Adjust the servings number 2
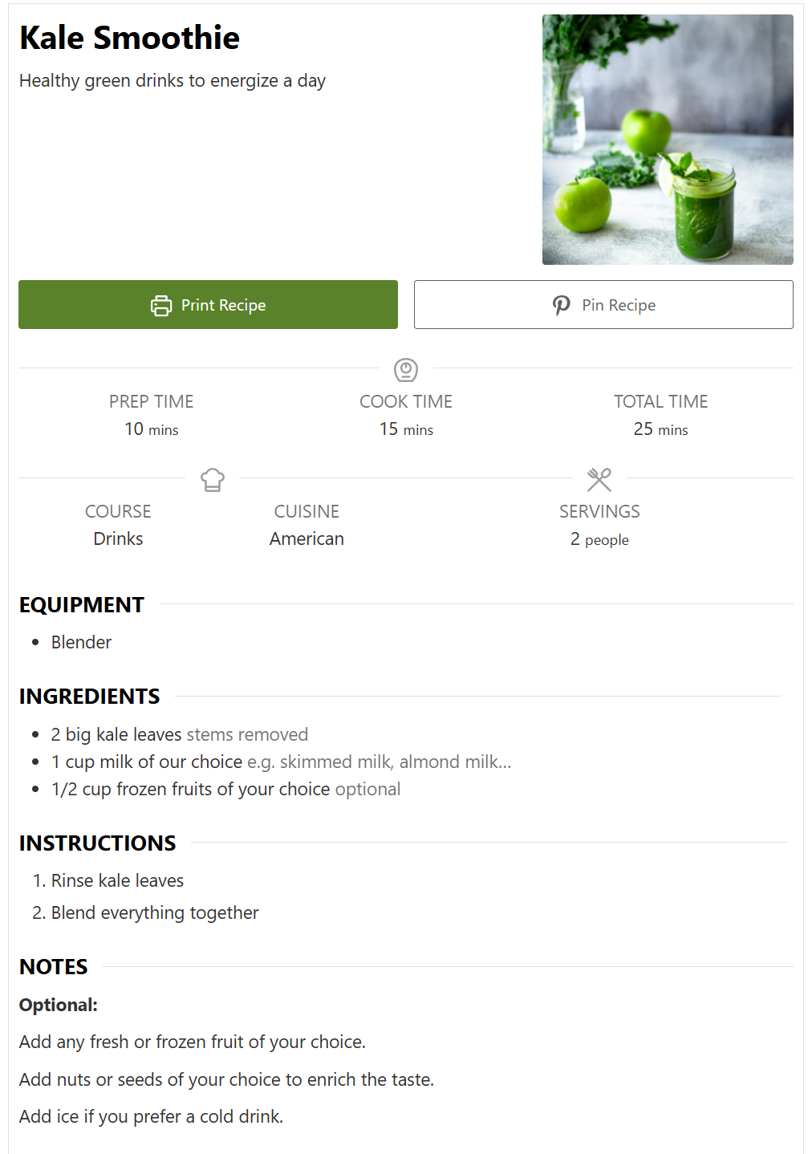This screenshot has height=1154, width=812. [x=575, y=539]
